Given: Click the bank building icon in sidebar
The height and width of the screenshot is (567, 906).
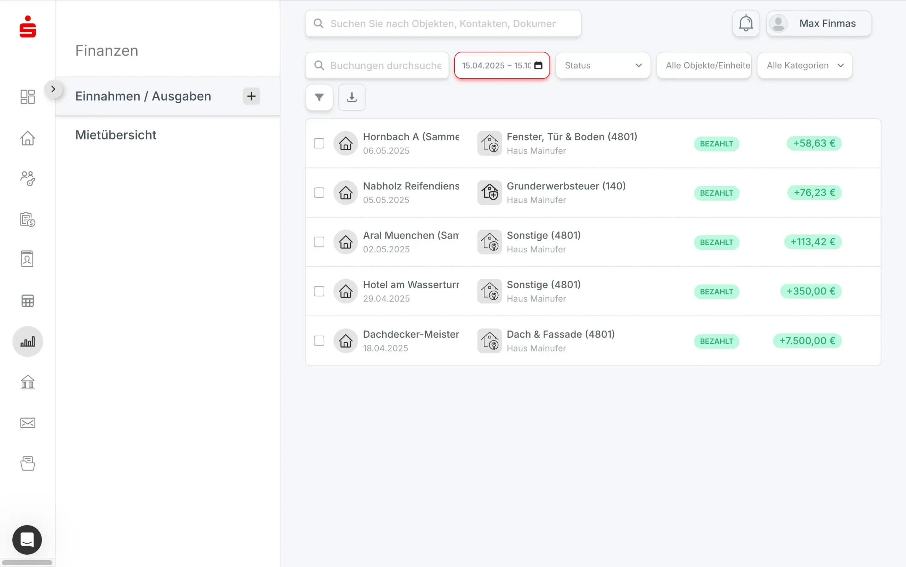Looking at the screenshot, I should (x=27, y=382).
